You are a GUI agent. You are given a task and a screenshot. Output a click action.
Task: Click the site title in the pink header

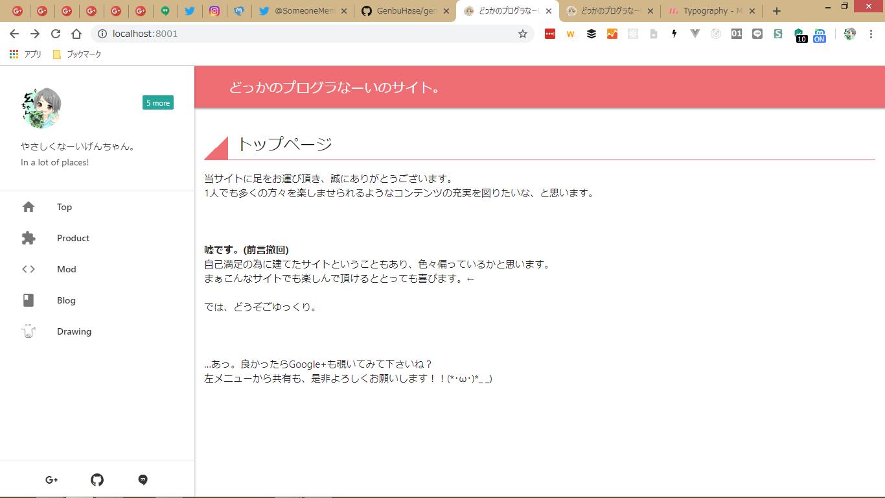pos(336,88)
